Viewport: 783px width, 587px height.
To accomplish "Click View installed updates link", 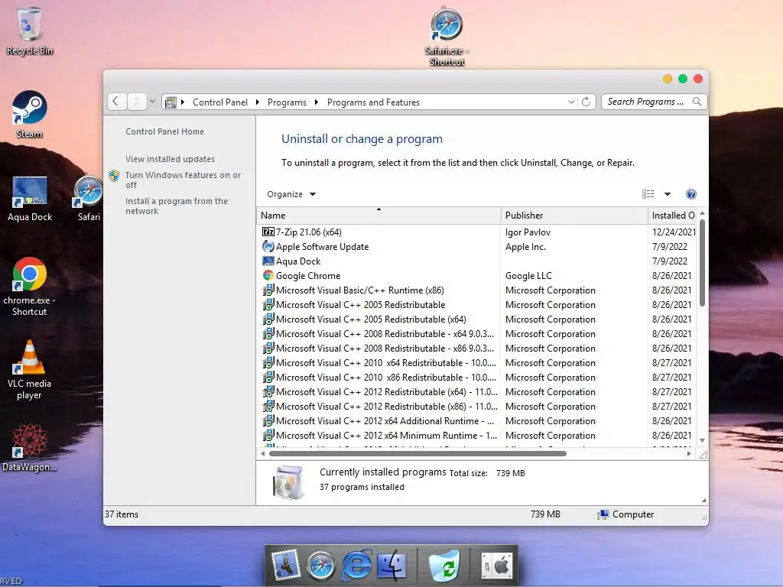I will pyautogui.click(x=170, y=159).
